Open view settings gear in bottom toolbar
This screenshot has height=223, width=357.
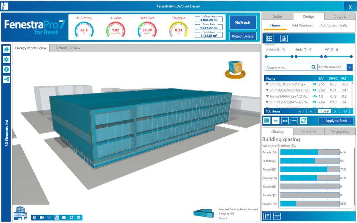78,217
